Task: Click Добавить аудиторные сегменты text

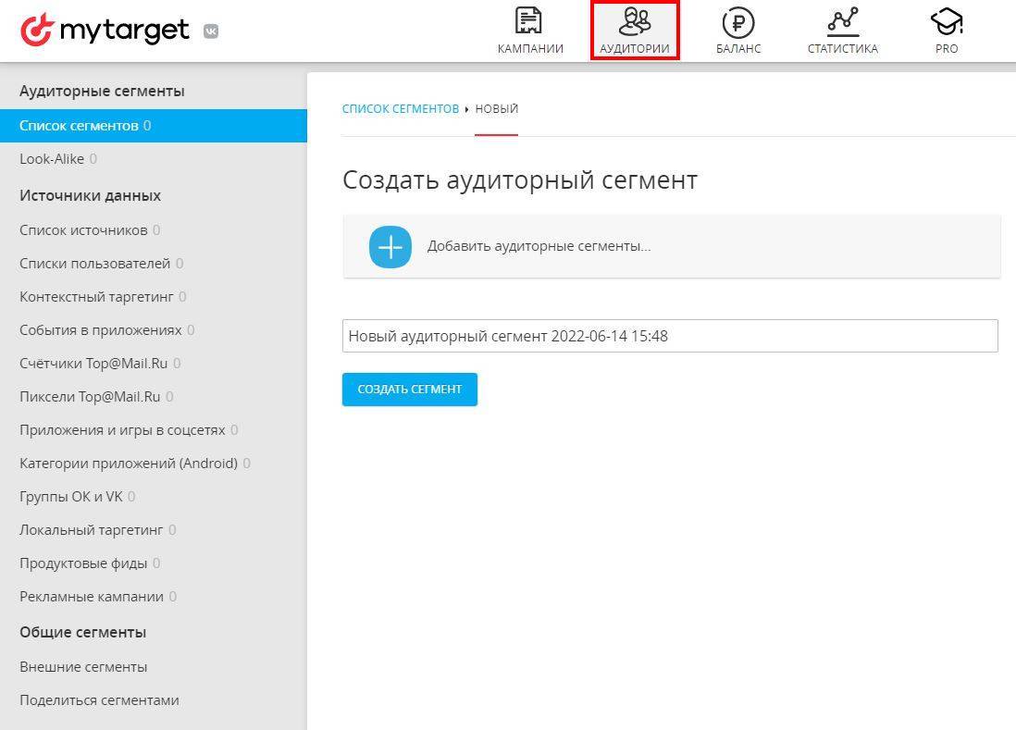Action: pyautogui.click(x=539, y=247)
